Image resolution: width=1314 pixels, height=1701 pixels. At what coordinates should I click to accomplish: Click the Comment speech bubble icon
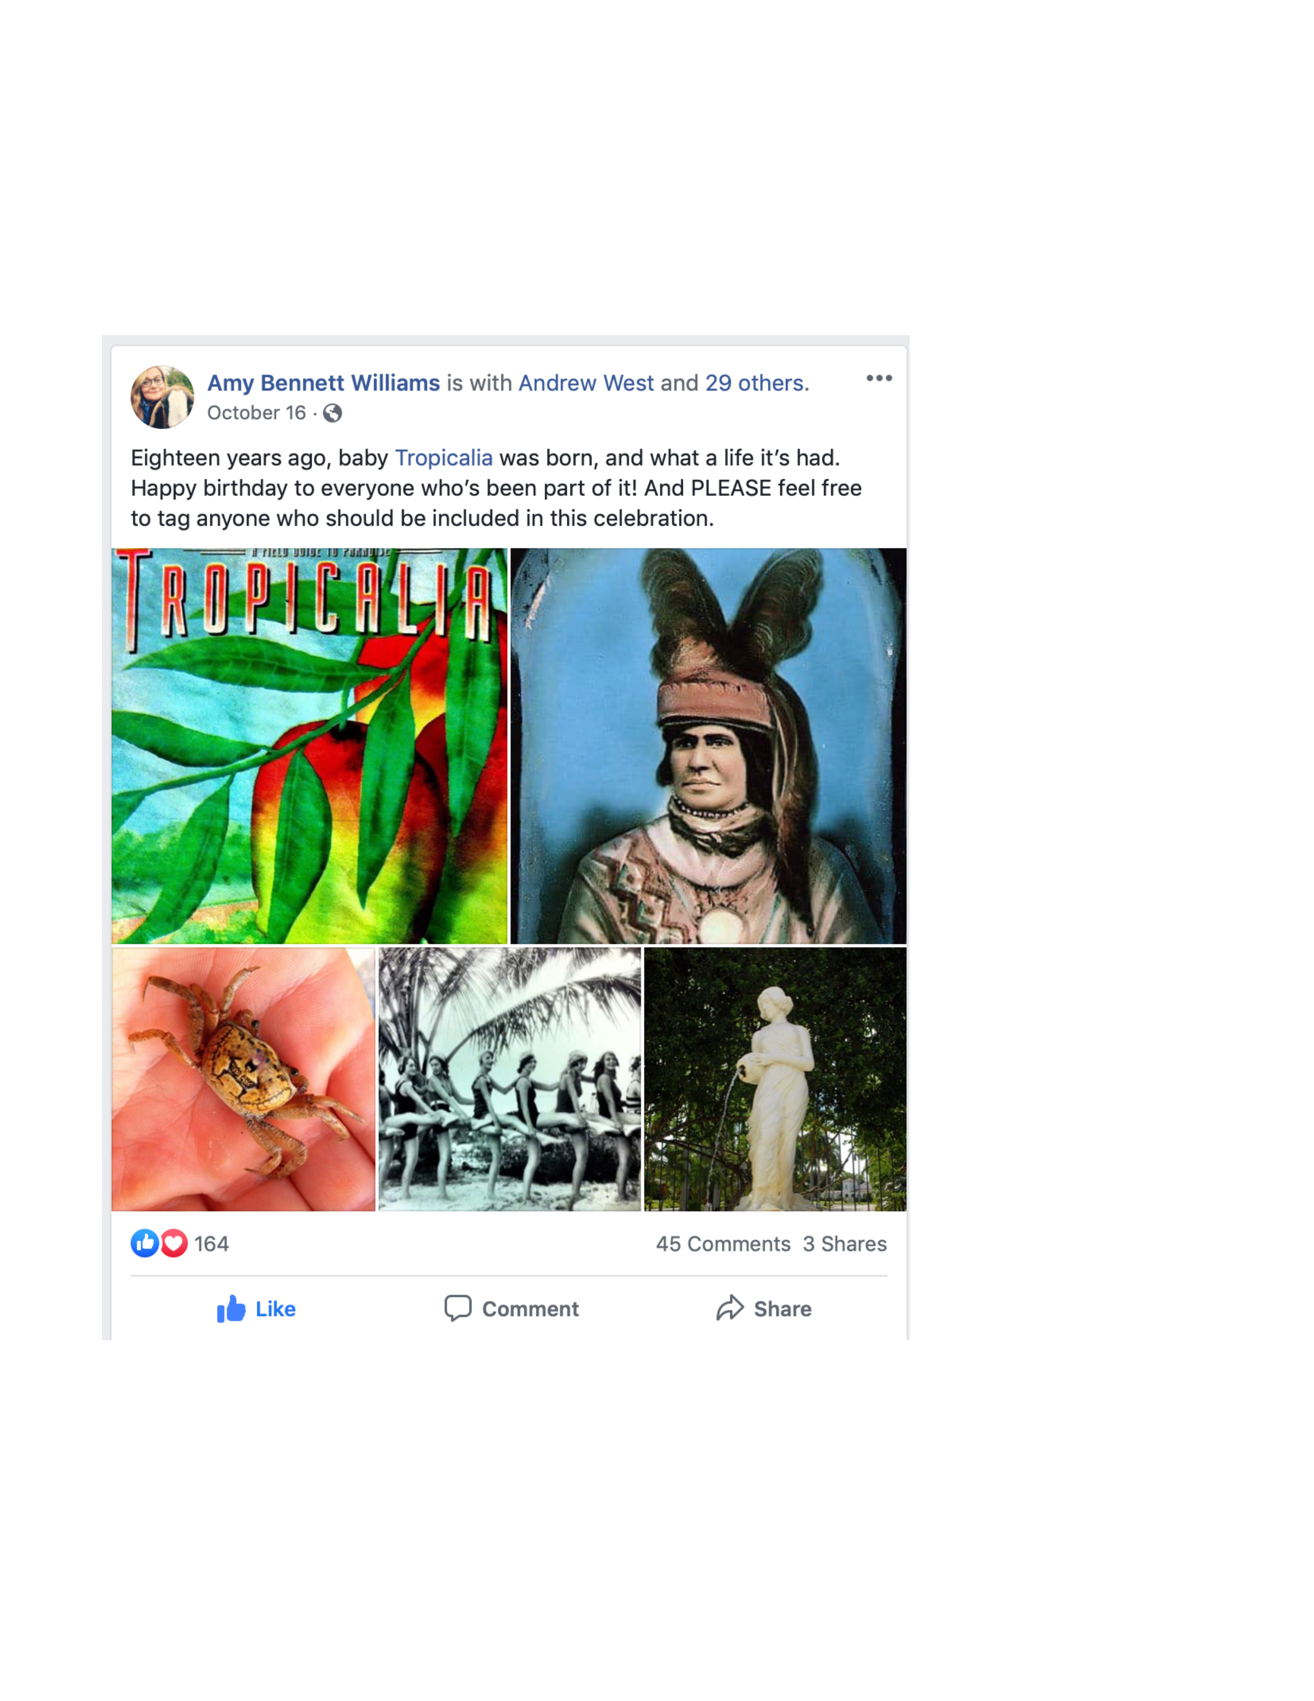click(x=458, y=1308)
